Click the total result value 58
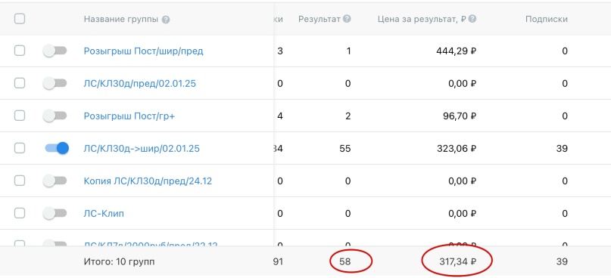Image resolution: width=611 pixels, height=278 pixels. coord(344,261)
